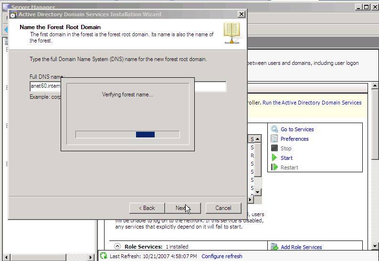Screen dimensions: 379x261
Task: Click Configure refresh link
Action: pyautogui.click(x=222, y=256)
